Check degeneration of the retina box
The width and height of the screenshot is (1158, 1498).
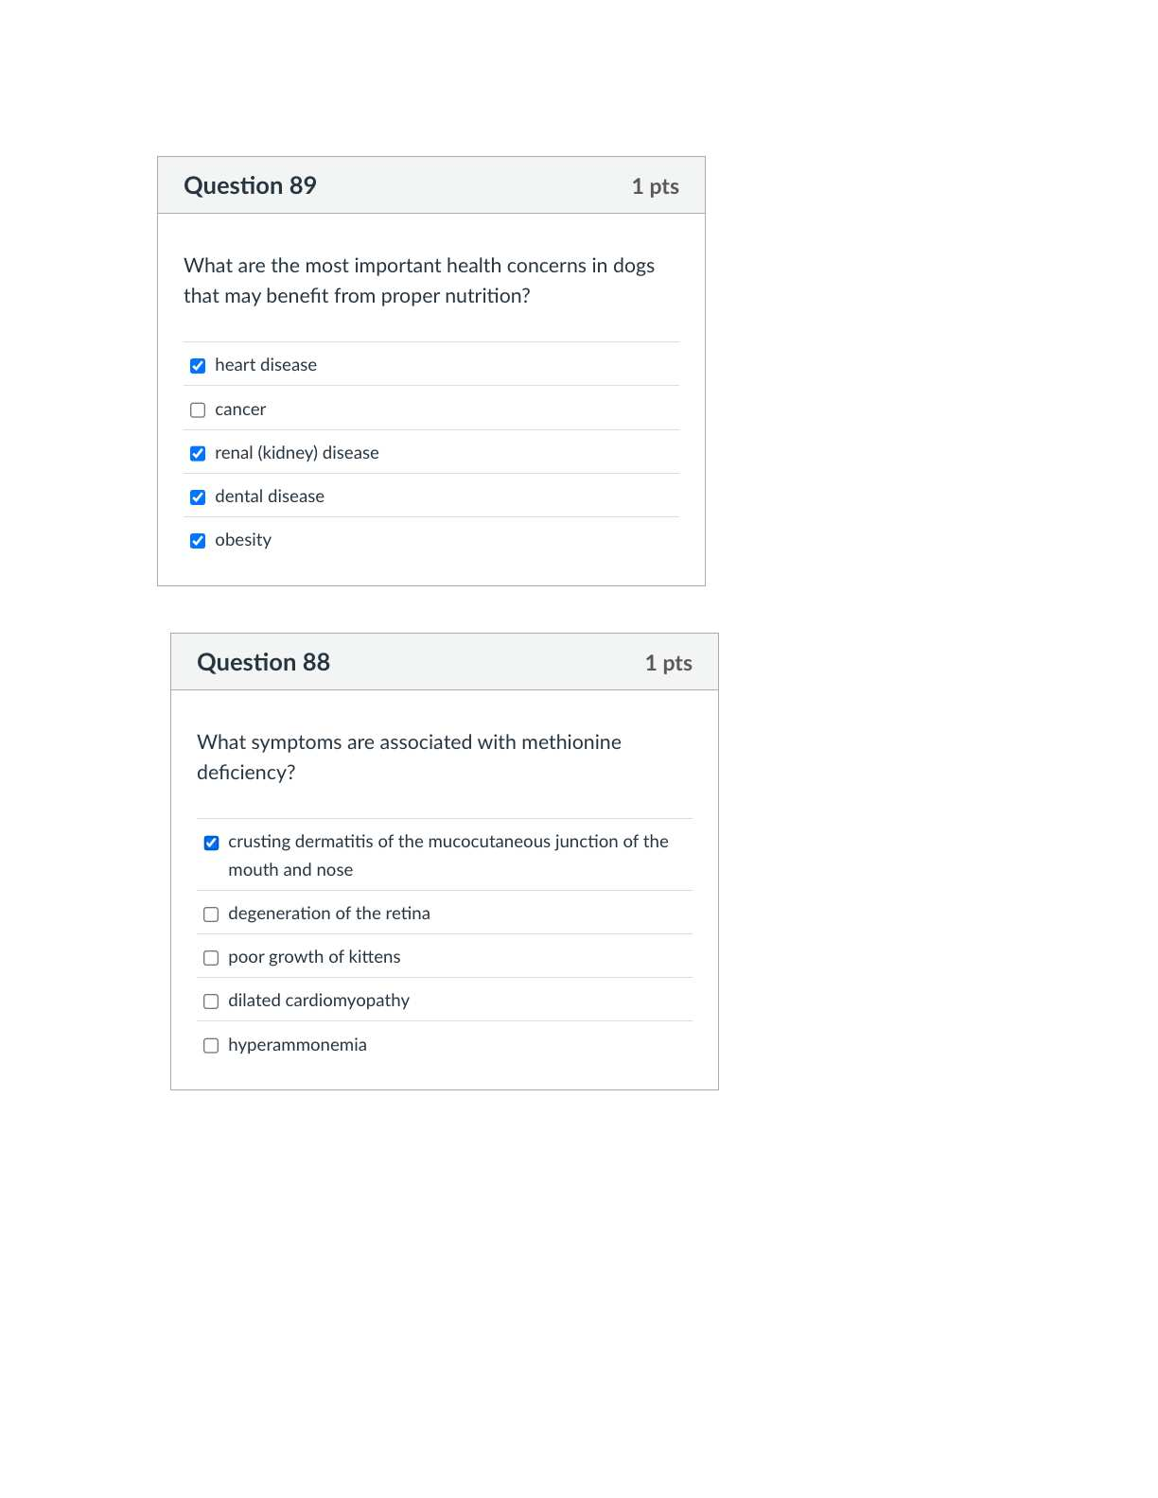coord(211,914)
